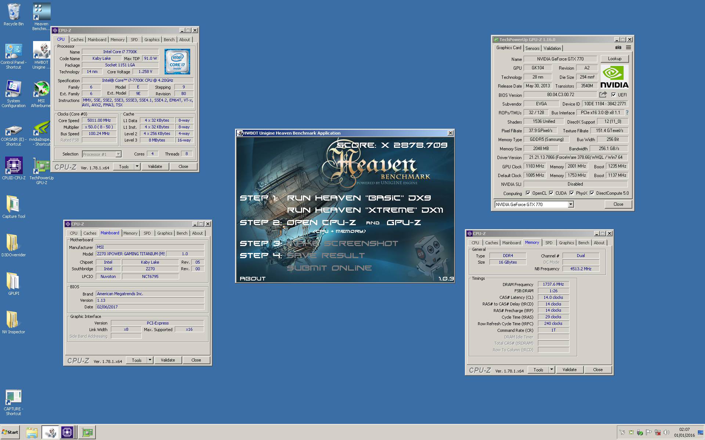The image size is (705, 440).
Task: Toggle the UEFI checkbox in GPU-Z
Action: (614, 95)
